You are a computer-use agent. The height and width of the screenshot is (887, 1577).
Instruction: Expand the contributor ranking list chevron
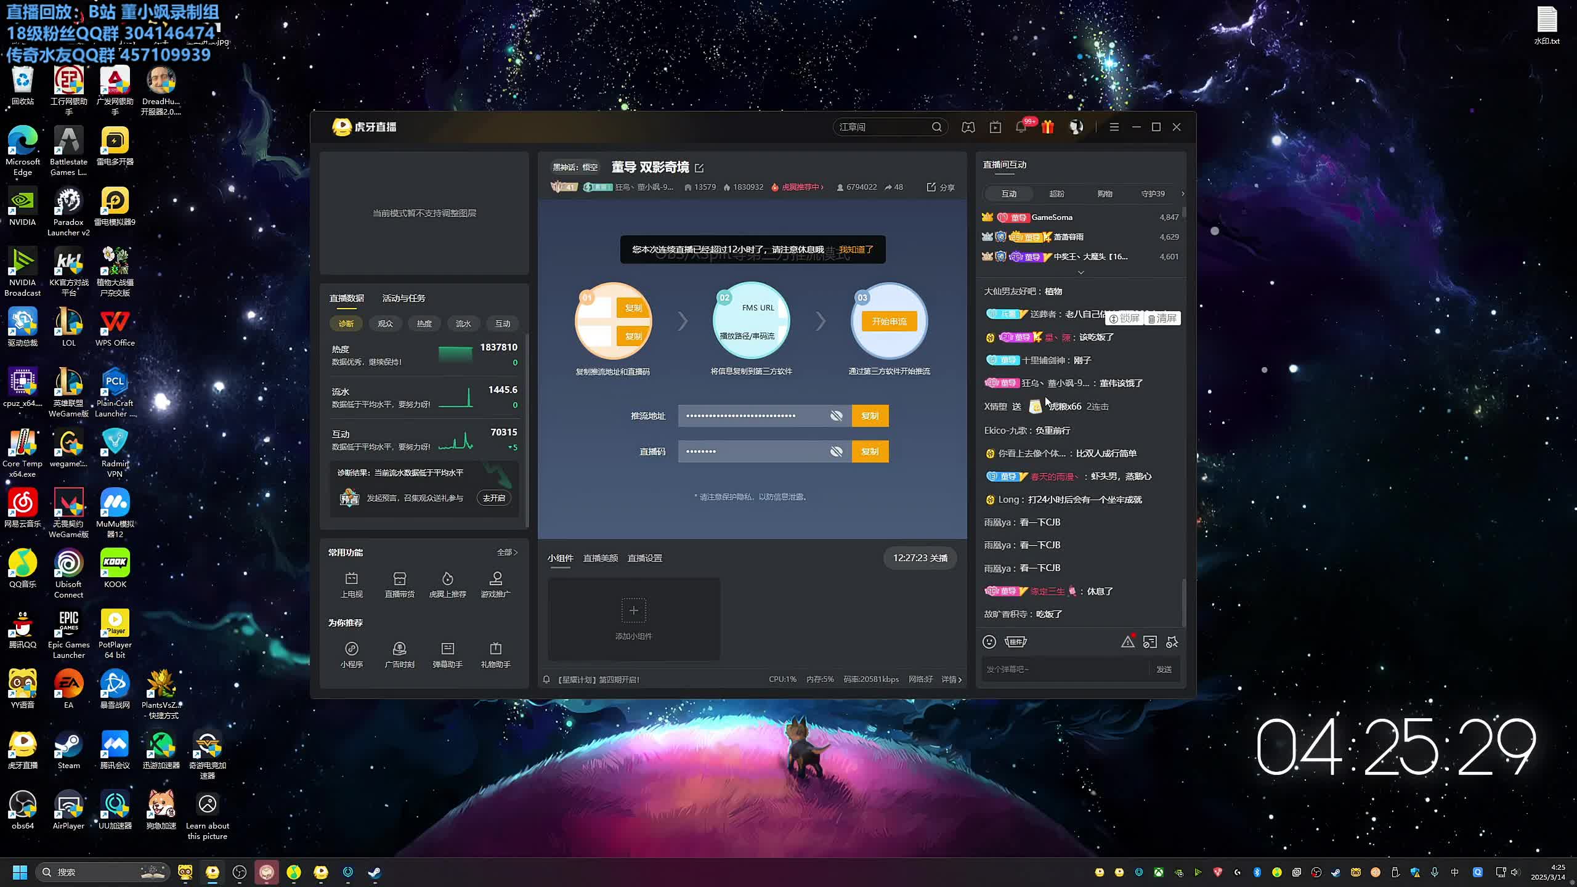(1080, 272)
